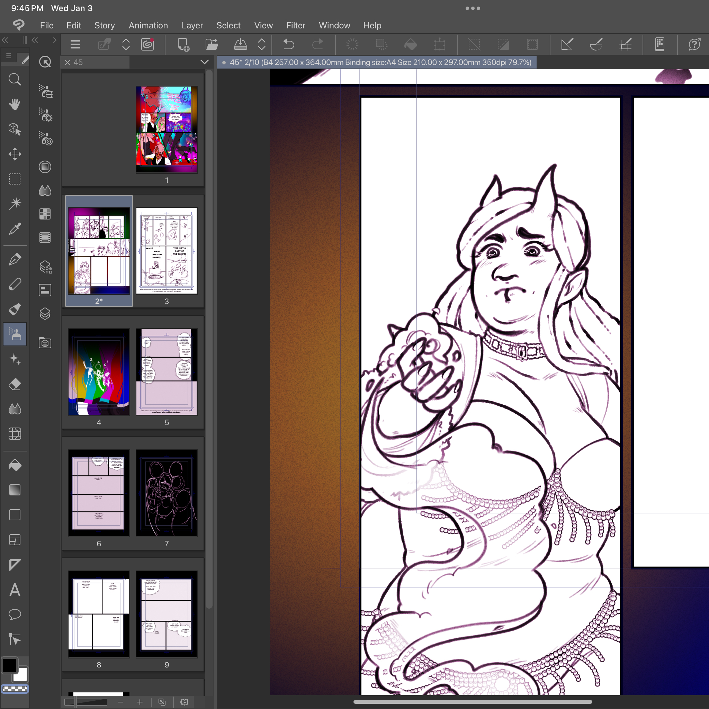Toggle Snap to Ruler

point(567,44)
